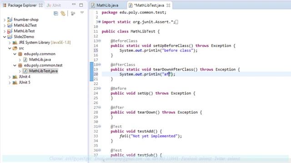Click the MathLibTest class name in code
The image size is (291, 163).
point(143,31)
